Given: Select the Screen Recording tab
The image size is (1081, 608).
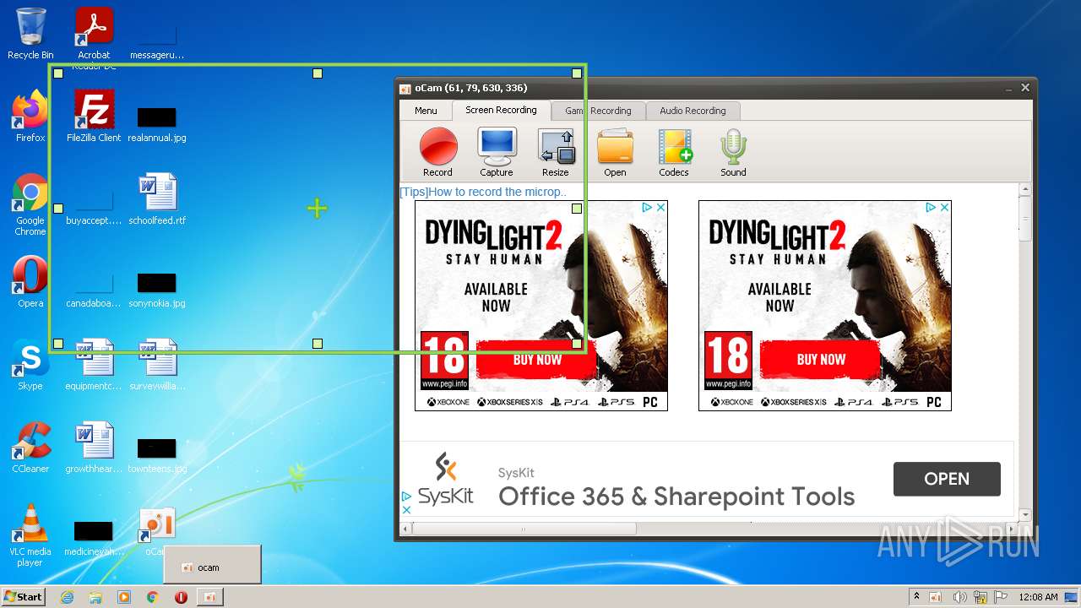Looking at the screenshot, I should click(501, 110).
